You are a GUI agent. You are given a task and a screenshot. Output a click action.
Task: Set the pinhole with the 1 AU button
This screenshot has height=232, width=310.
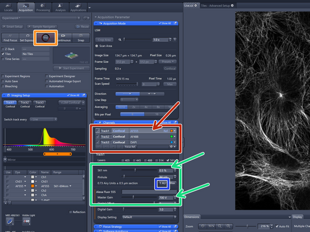(162, 183)
